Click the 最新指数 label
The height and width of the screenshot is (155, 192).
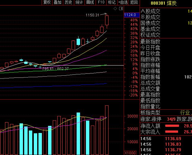coord(150,42)
